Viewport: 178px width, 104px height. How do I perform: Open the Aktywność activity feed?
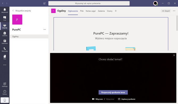(x=5, y=11)
